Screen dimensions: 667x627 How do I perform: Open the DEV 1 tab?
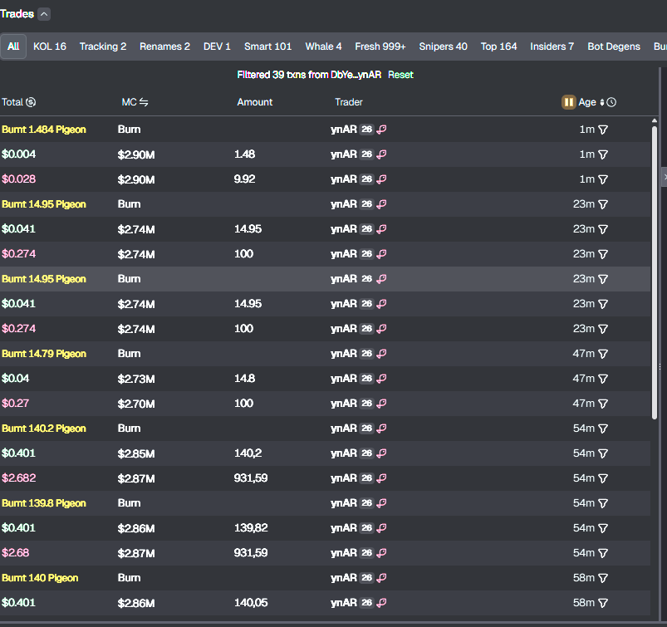217,47
